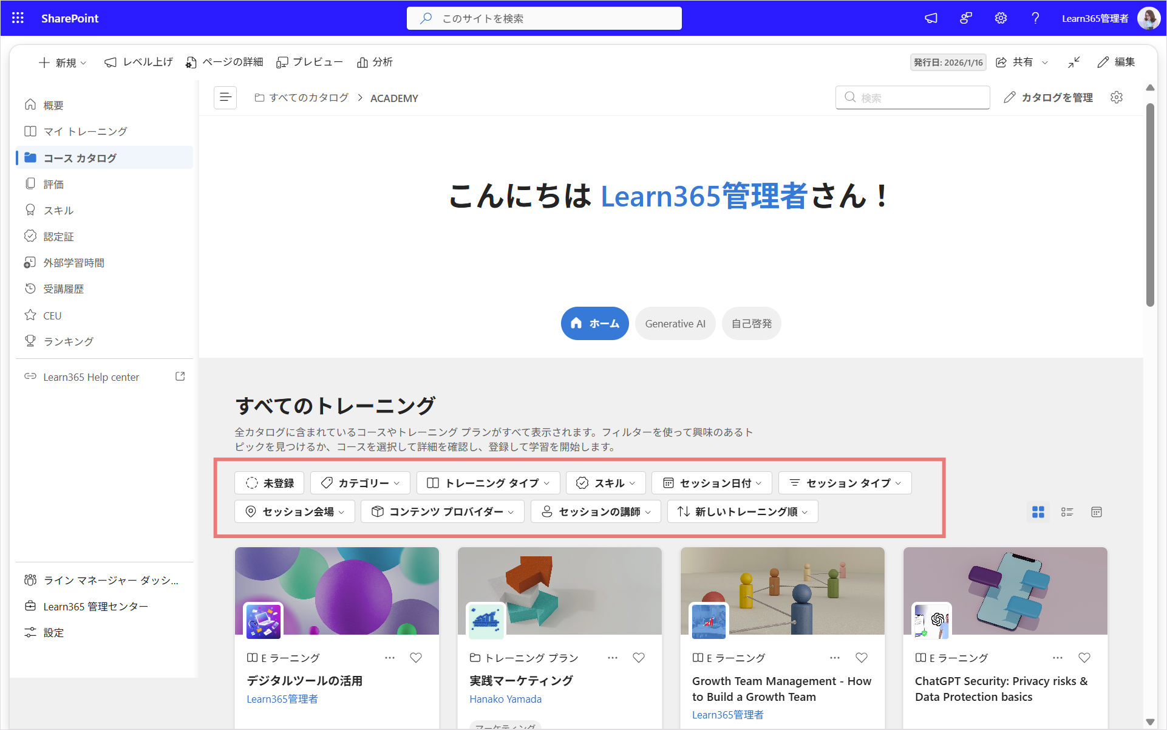The image size is (1167, 730).
Task: Favorite the 実践マーケティング heart icon
Action: 639,658
